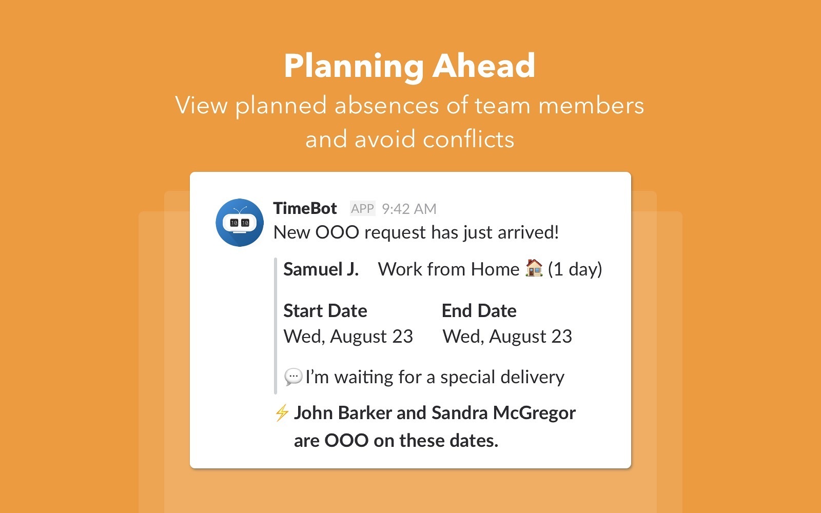Click the special delivery comment text

[435, 377]
